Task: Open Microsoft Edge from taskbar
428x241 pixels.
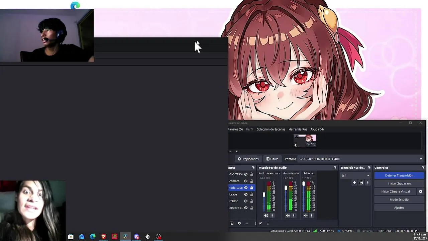Action: [93, 237]
